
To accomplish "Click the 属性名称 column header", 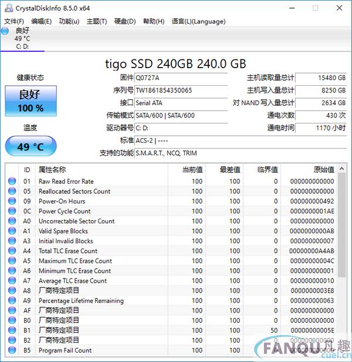I will coord(101,170).
